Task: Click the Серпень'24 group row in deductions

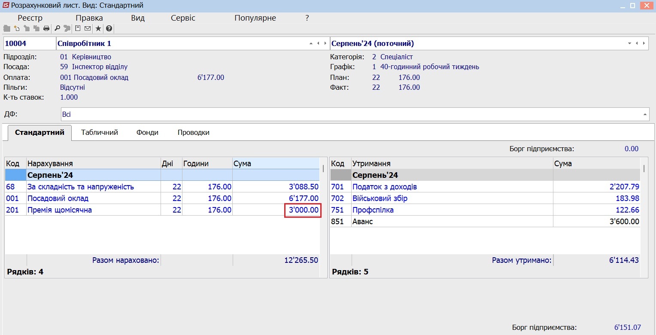Action: pyautogui.click(x=485, y=175)
